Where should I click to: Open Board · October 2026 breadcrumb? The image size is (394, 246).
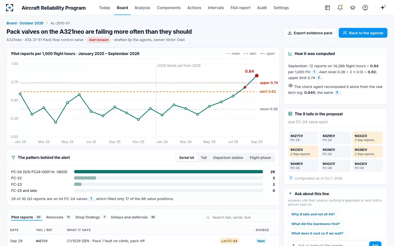(x=25, y=23)
